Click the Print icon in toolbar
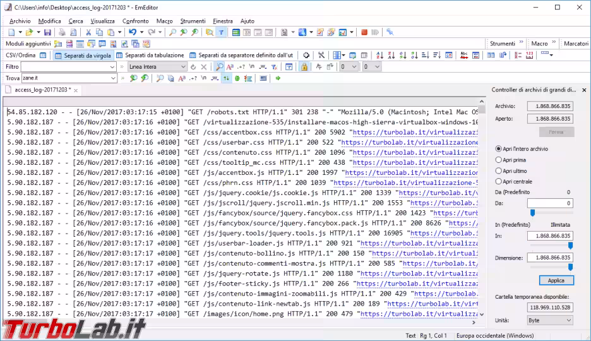This screenshot has width=591, height=341. (63, 32)
